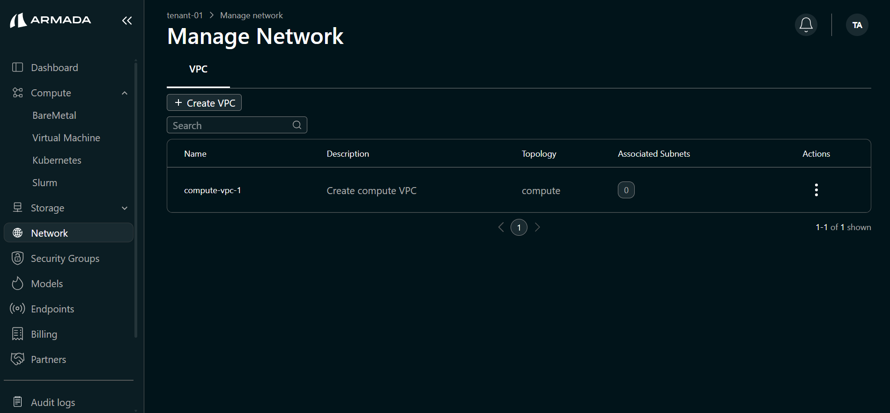Click the Create VPC button
Screen dimensions: 890x413
pos(204,102)
